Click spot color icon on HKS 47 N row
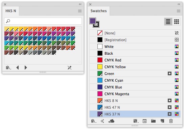Image resolution: width=184 pixels, height=129 pixels. (169, 107)
